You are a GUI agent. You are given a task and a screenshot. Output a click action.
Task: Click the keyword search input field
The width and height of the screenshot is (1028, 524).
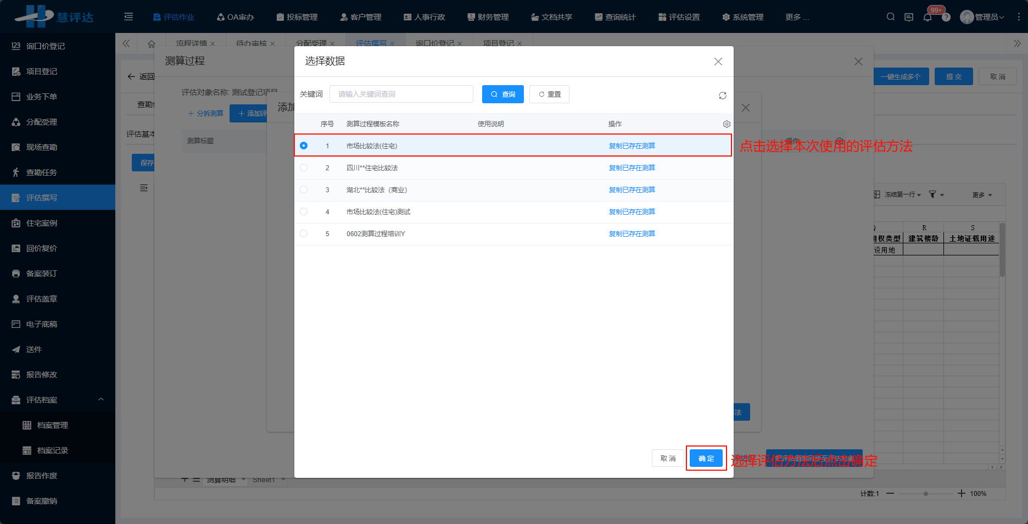coord(401,93)
